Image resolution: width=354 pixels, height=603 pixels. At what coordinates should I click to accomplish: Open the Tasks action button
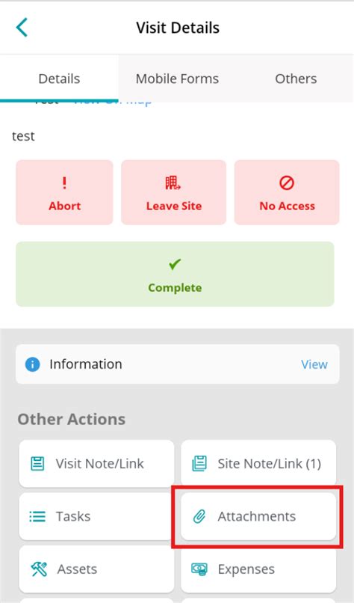click(x=96, y=516)
